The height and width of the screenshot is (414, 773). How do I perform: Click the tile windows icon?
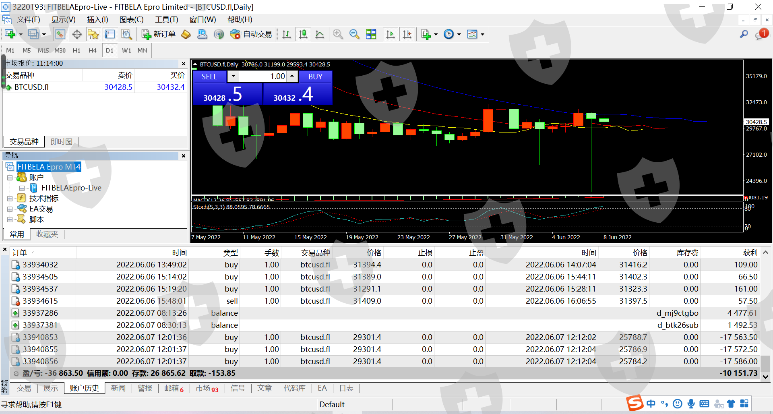tap(371, 35)
